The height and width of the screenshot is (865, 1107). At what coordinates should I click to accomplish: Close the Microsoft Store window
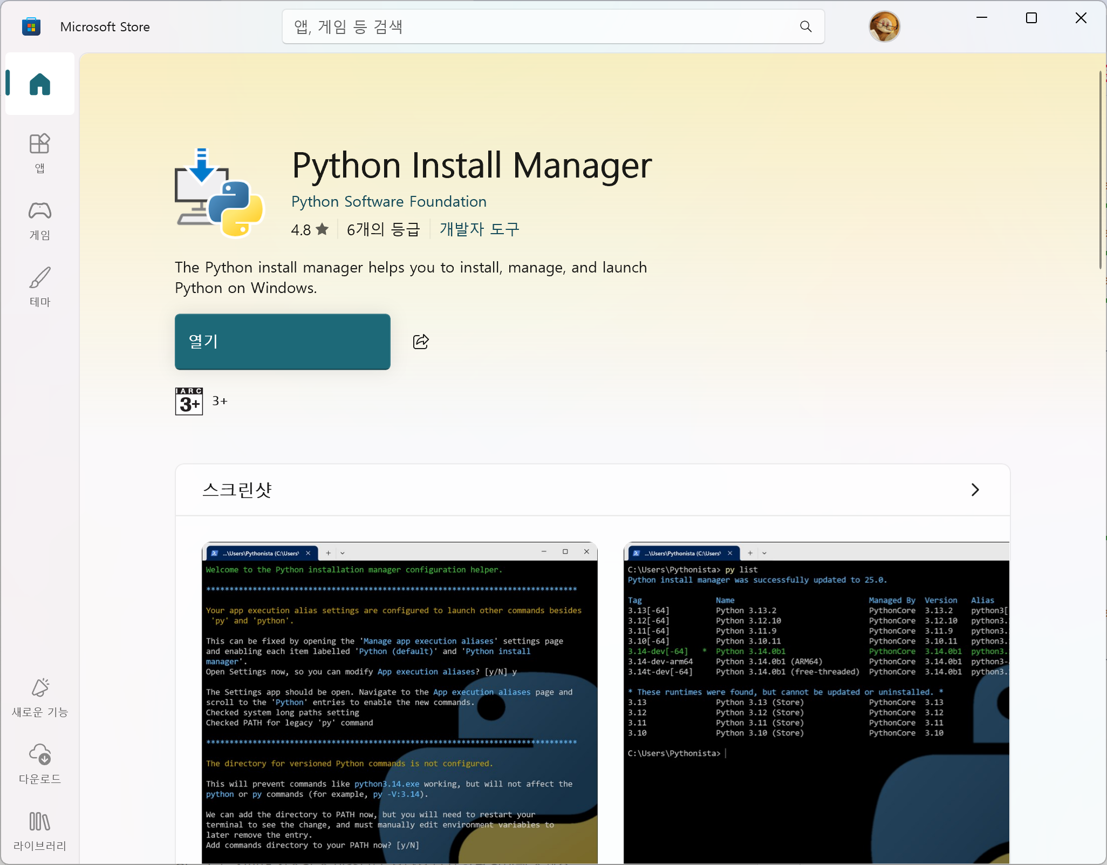click(x=1081, y=18)
